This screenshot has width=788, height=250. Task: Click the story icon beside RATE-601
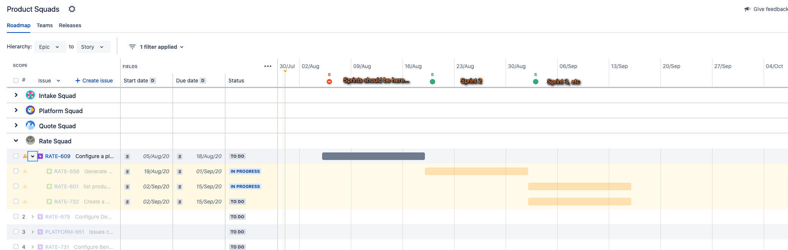[49, 186]
